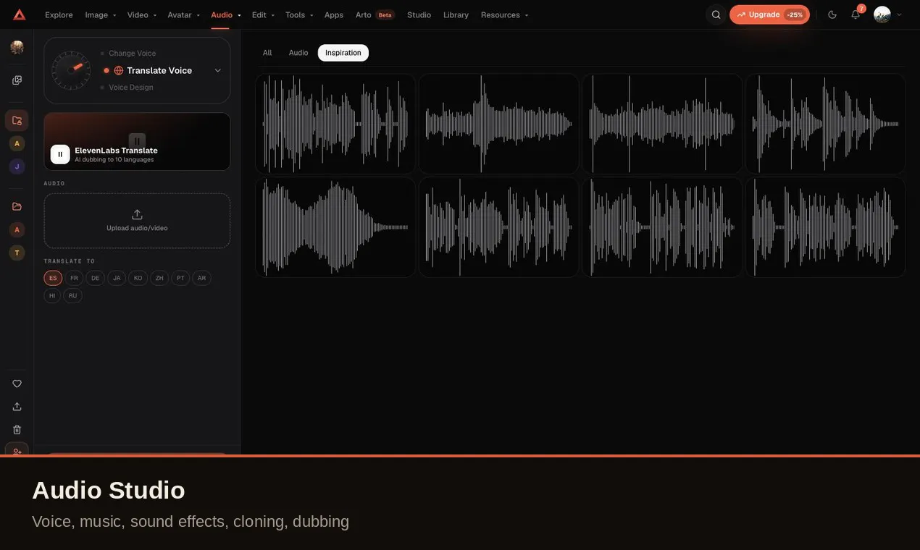Open favorites via the heart icon
Viewport: 920px width, 550px height.
point(17,384)
